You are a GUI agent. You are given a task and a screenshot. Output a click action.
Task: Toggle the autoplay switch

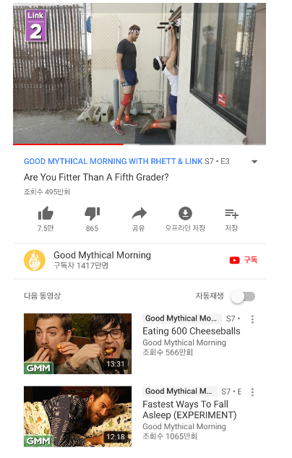243,296
